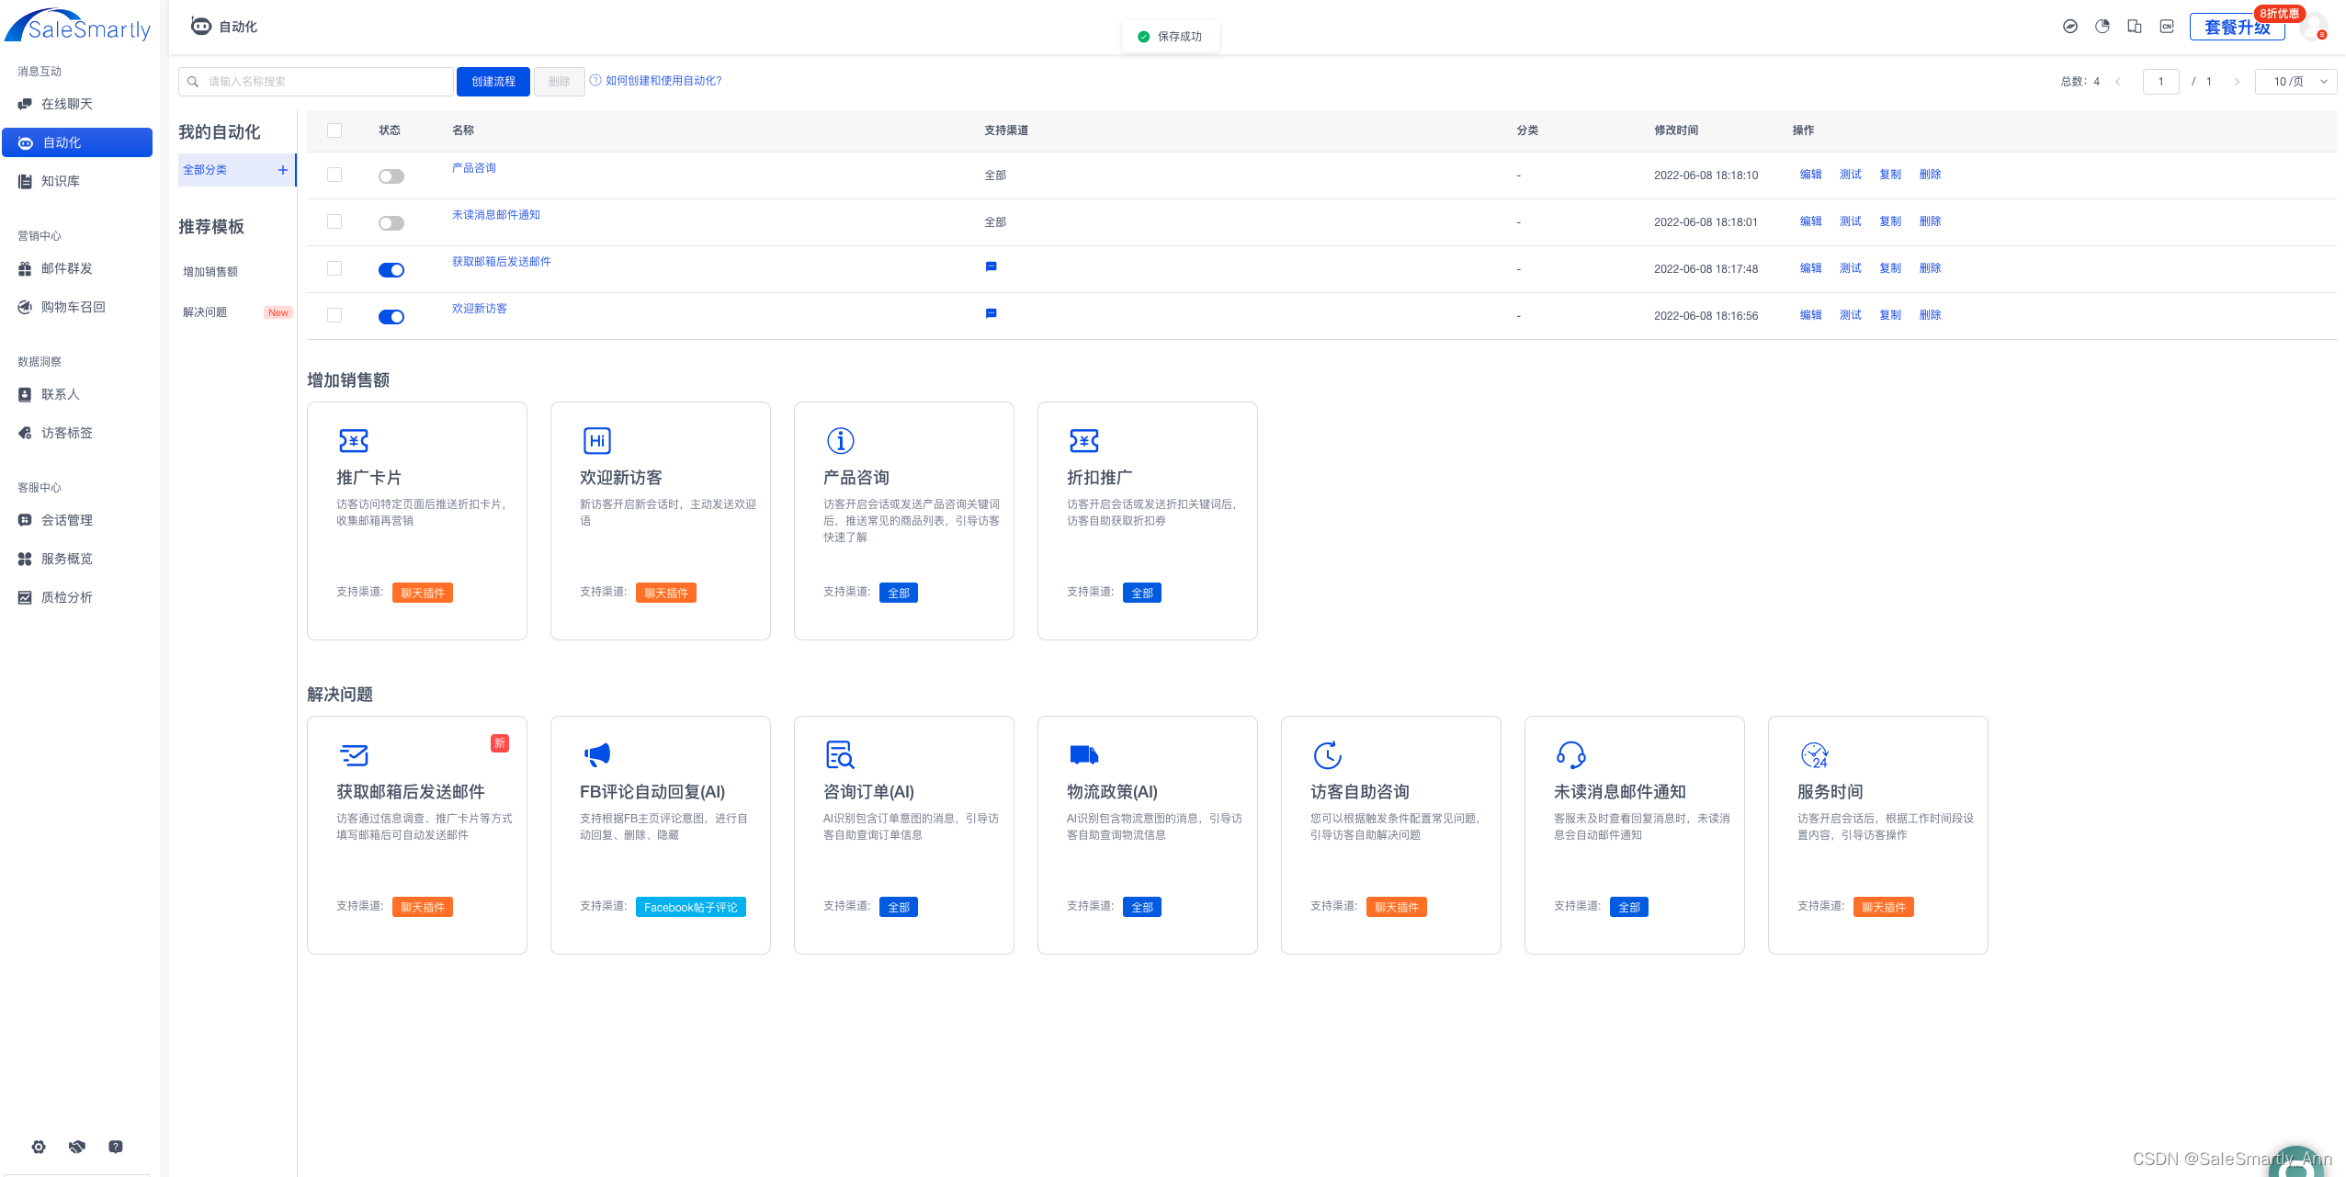This screenshot has height=1177, width=2346.
Task: Click the compass icon in header
Action: (x=2070, y=27)
